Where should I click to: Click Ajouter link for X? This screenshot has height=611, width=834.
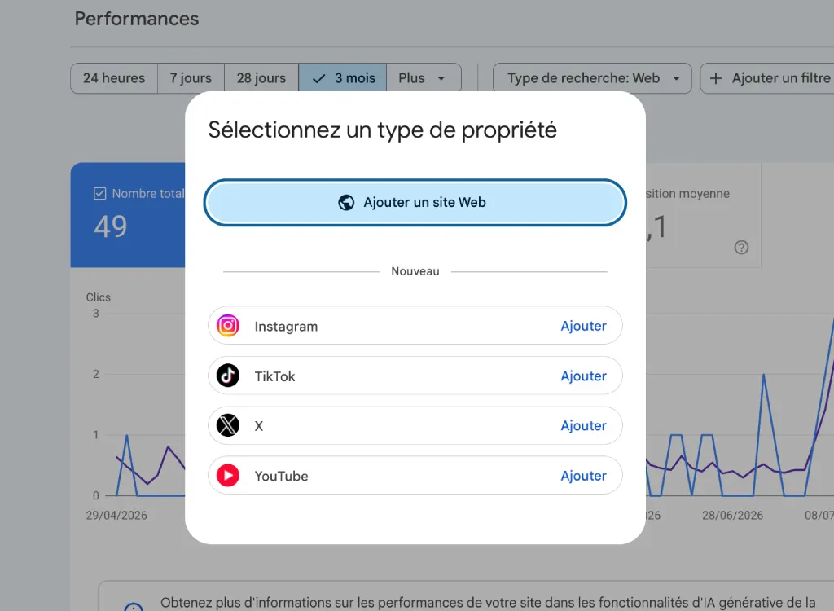click(x=583, y=425)
